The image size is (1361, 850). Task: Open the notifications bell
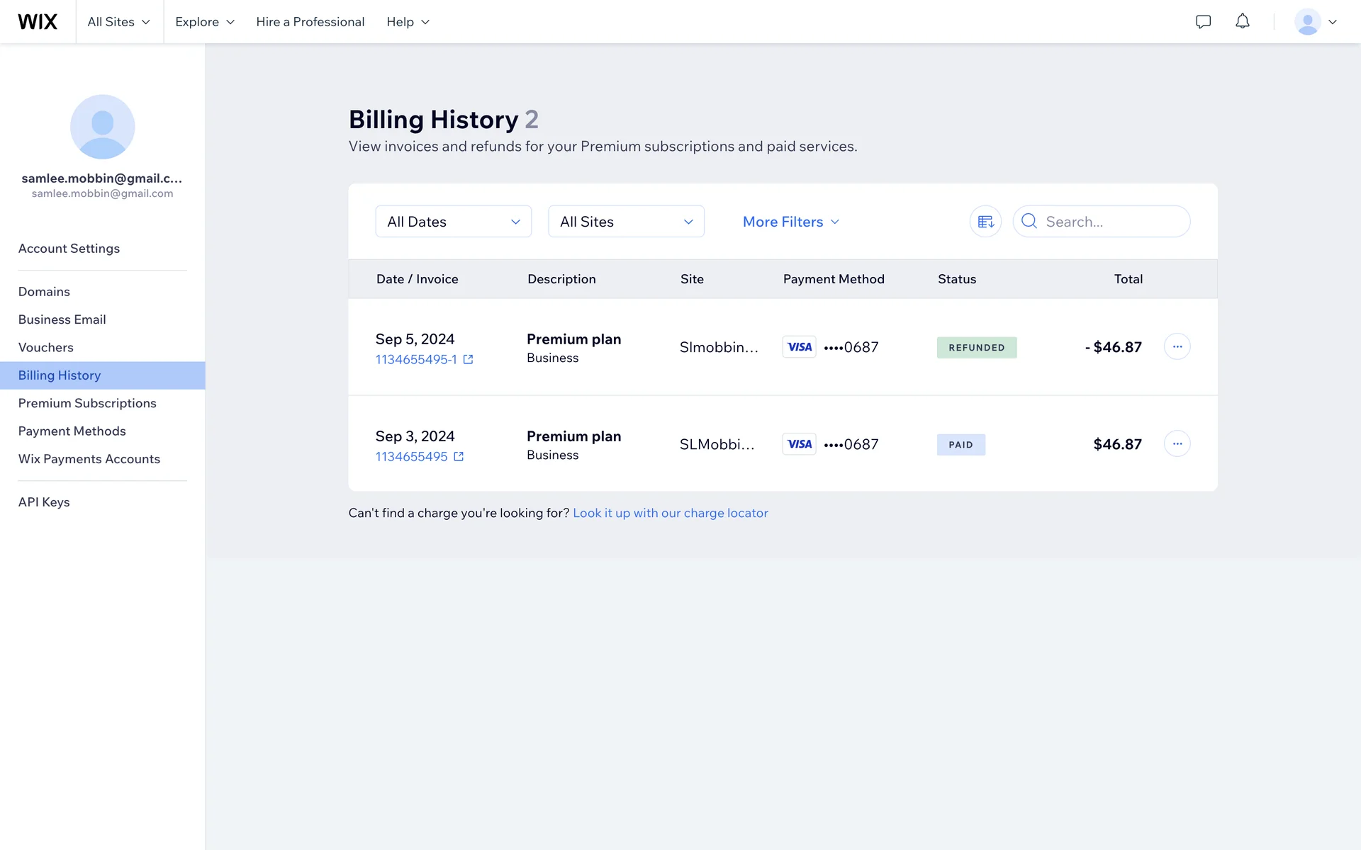click(x=1242, y=22)
